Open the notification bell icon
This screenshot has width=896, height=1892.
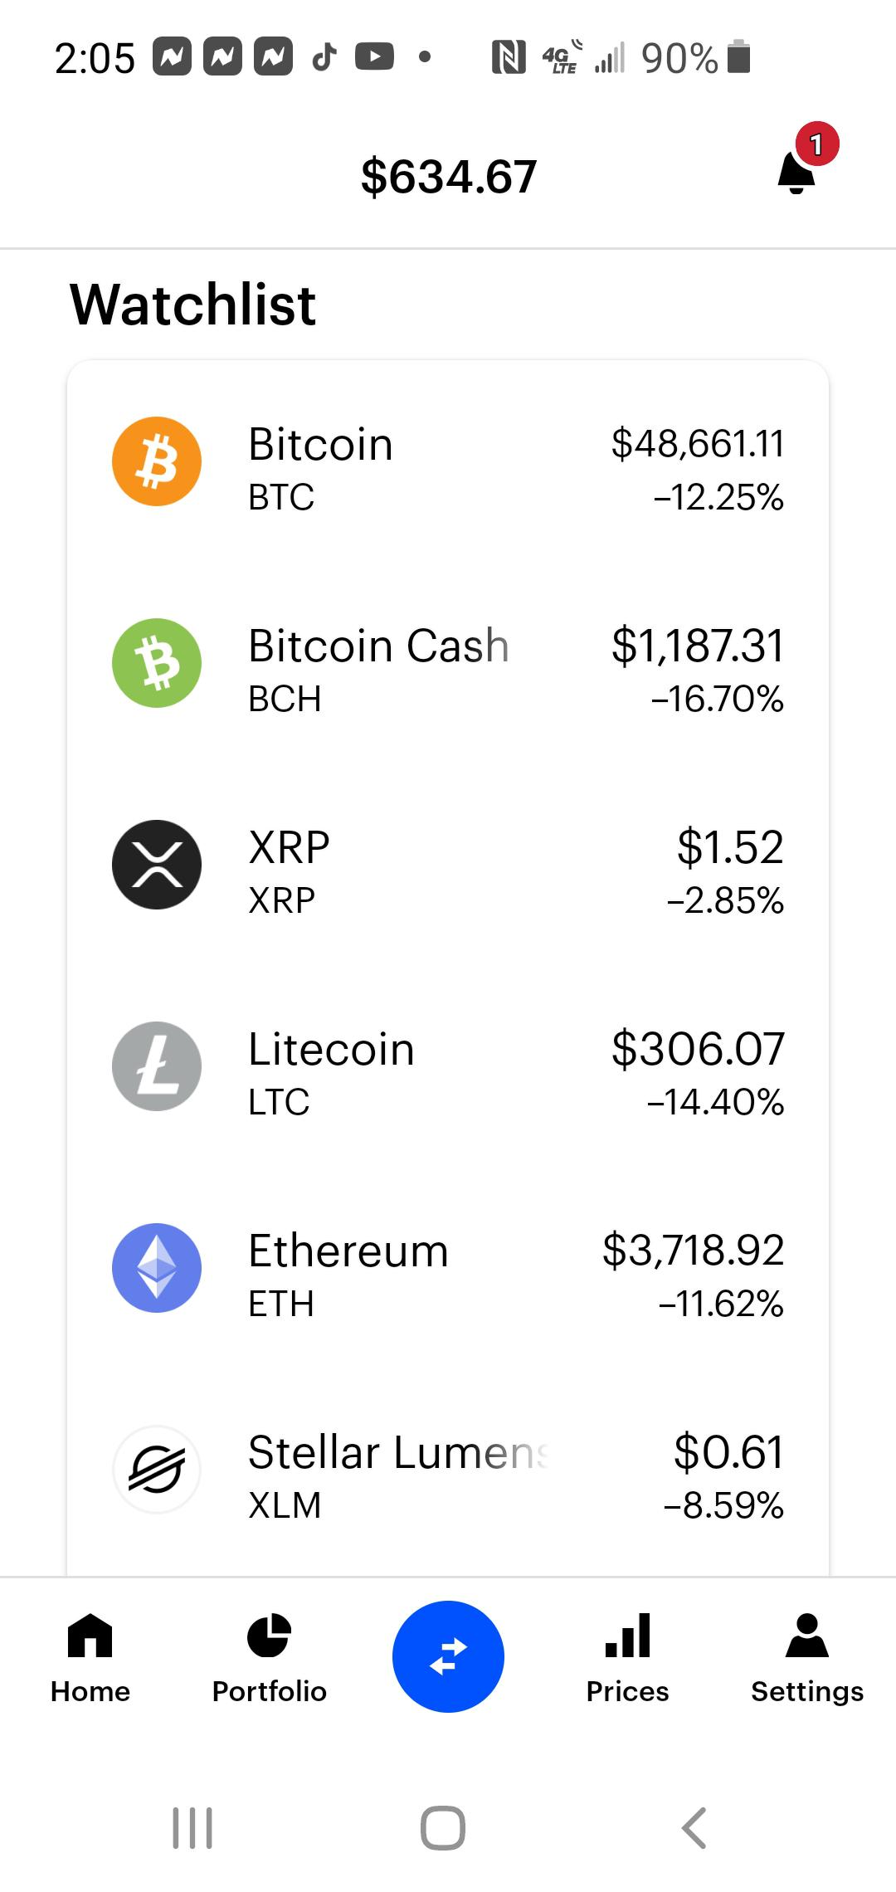[x=797, y=172]
